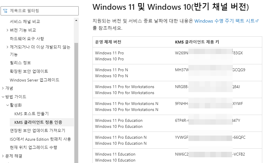
Task: Click 'Windows 11 Education' cell text
Action: point(115,154)
